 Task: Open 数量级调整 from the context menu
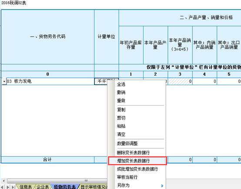tap(127, 143)
